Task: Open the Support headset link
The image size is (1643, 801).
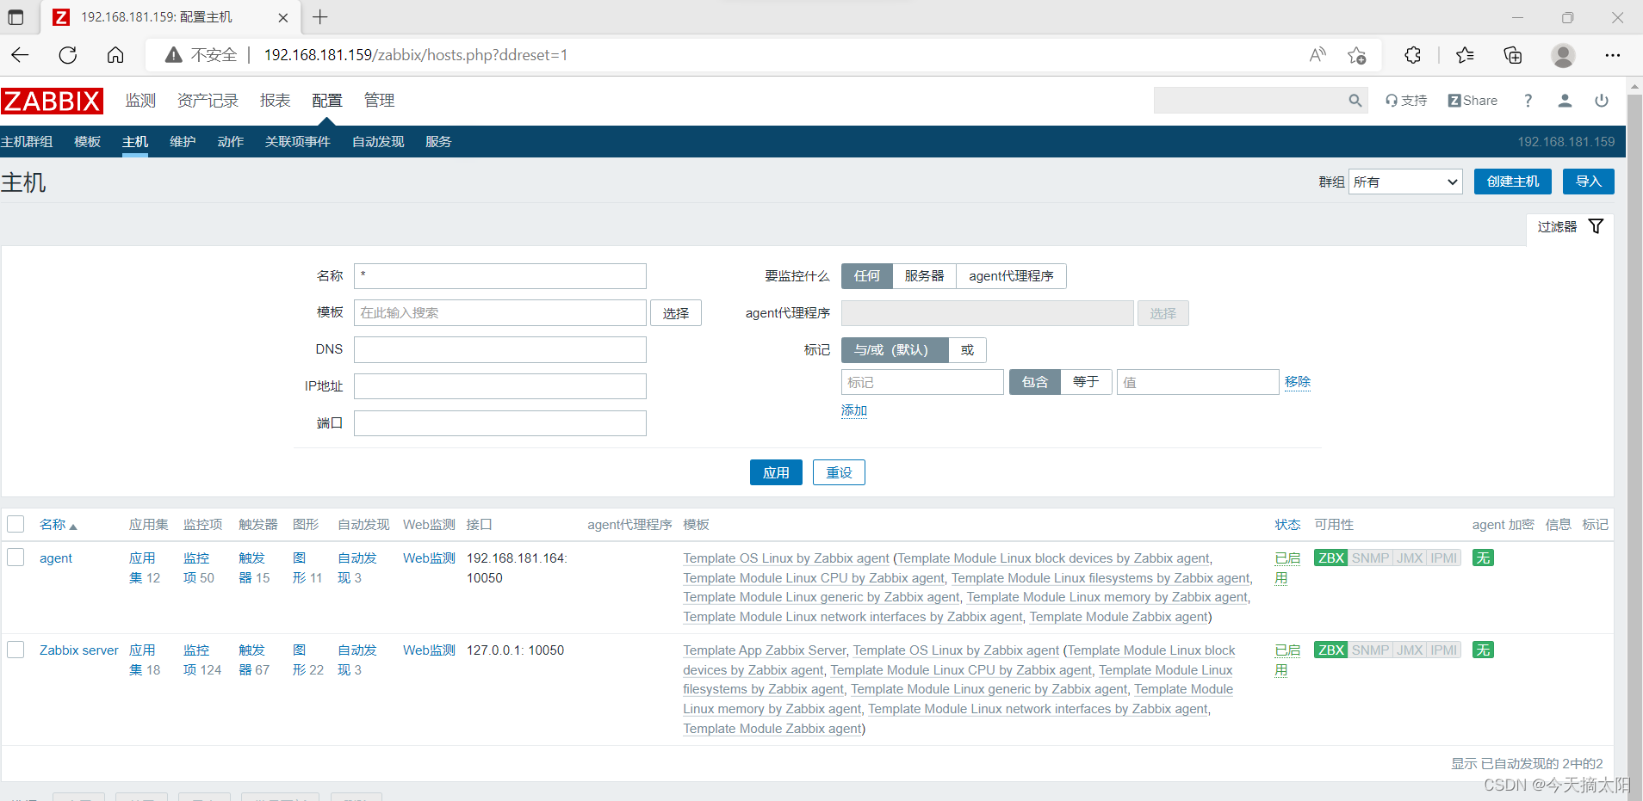Action: tap(1406, 101)
